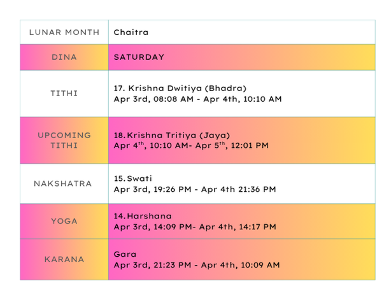Select the Swati nakshatra name
The height and width of the screenshot is (293, 391).
[139, 178]
